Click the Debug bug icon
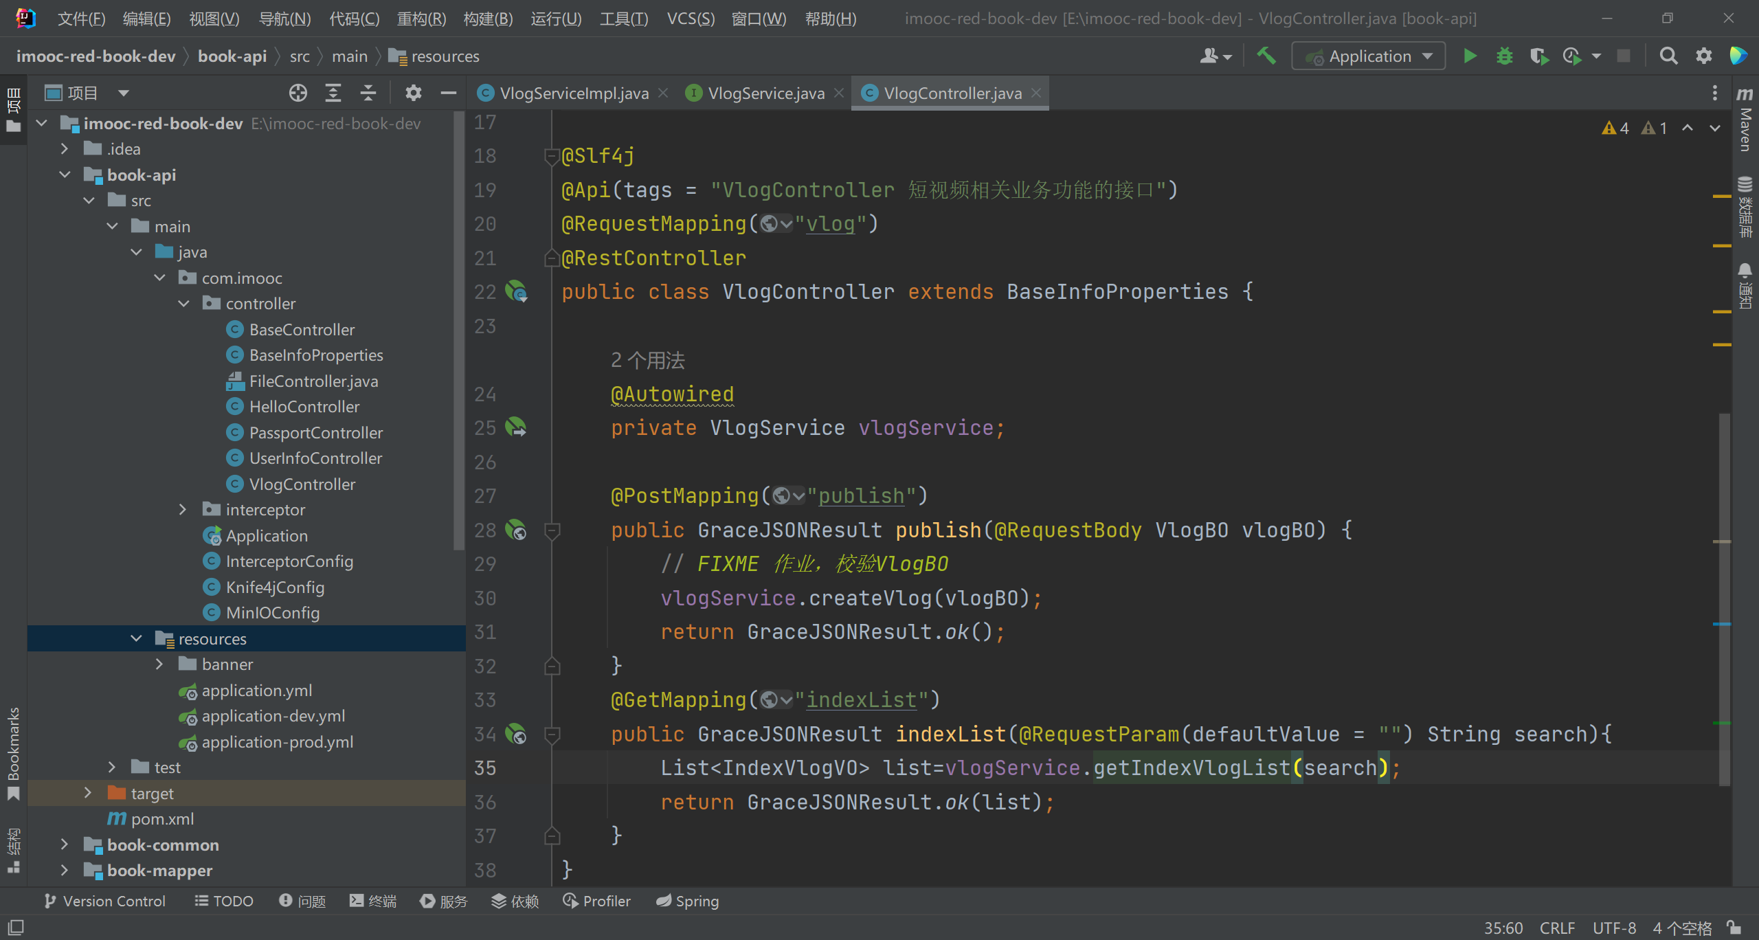 pyautogui.click(x=1504, y=56)
